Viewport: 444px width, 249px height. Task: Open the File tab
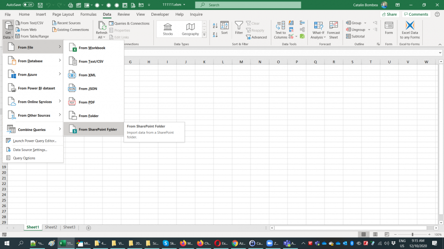pos(7,14)
